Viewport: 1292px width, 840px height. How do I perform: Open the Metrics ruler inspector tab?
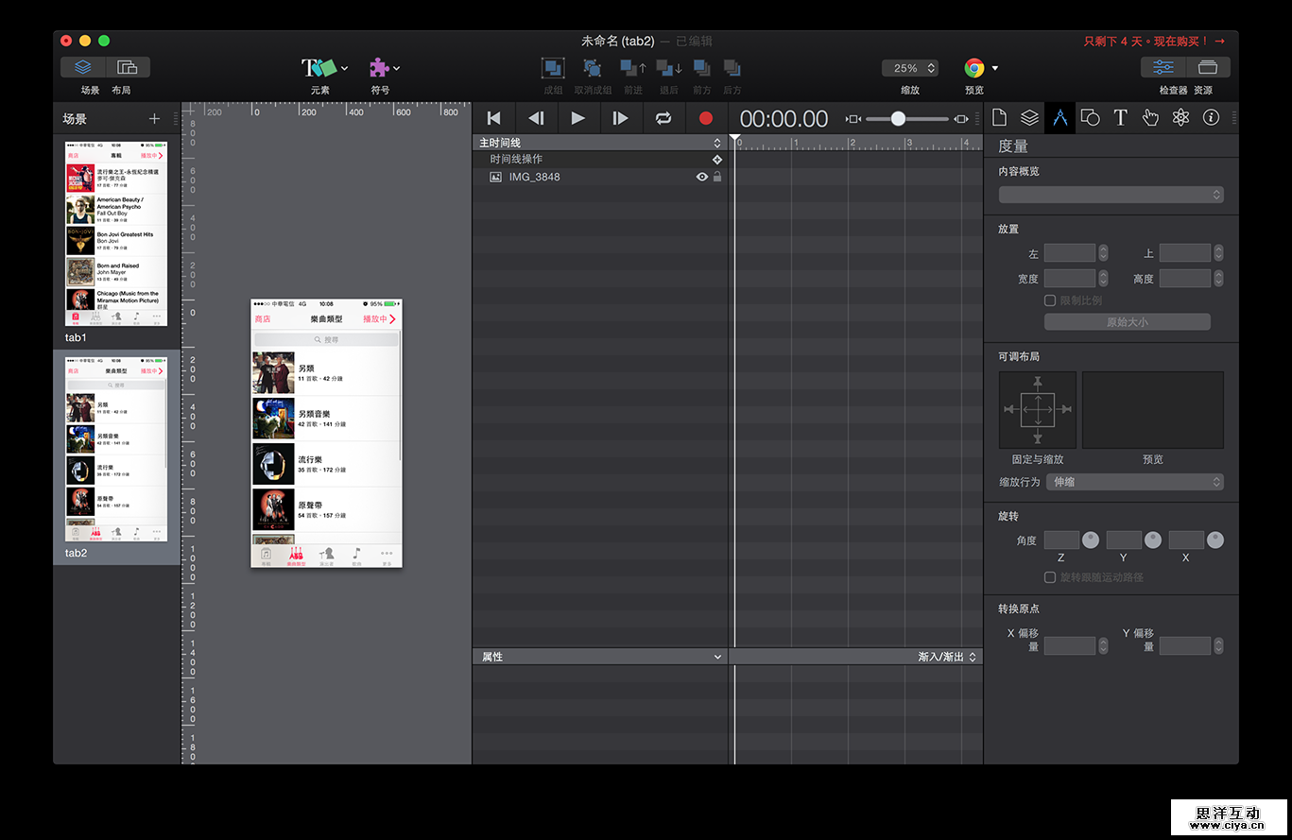(x=1059, y=118)
